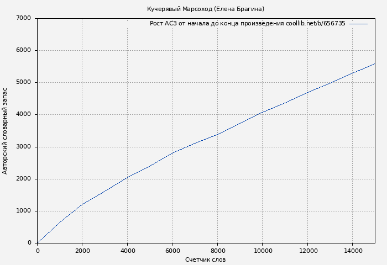
Task: Click the x-axis tick label 4000
Action: click(127, 250)
